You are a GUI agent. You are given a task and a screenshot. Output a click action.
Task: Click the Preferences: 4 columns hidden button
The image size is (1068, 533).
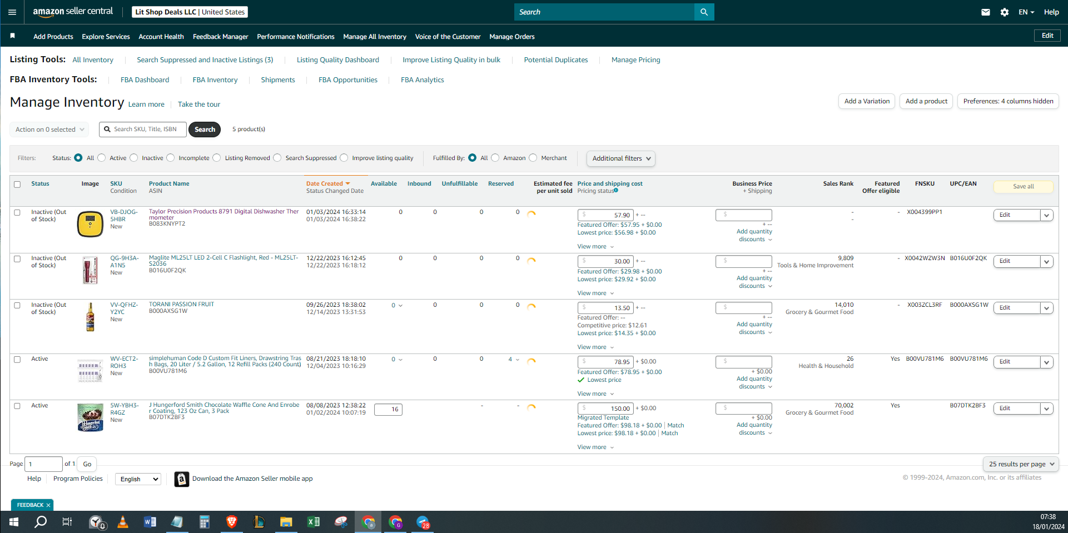1008,101
